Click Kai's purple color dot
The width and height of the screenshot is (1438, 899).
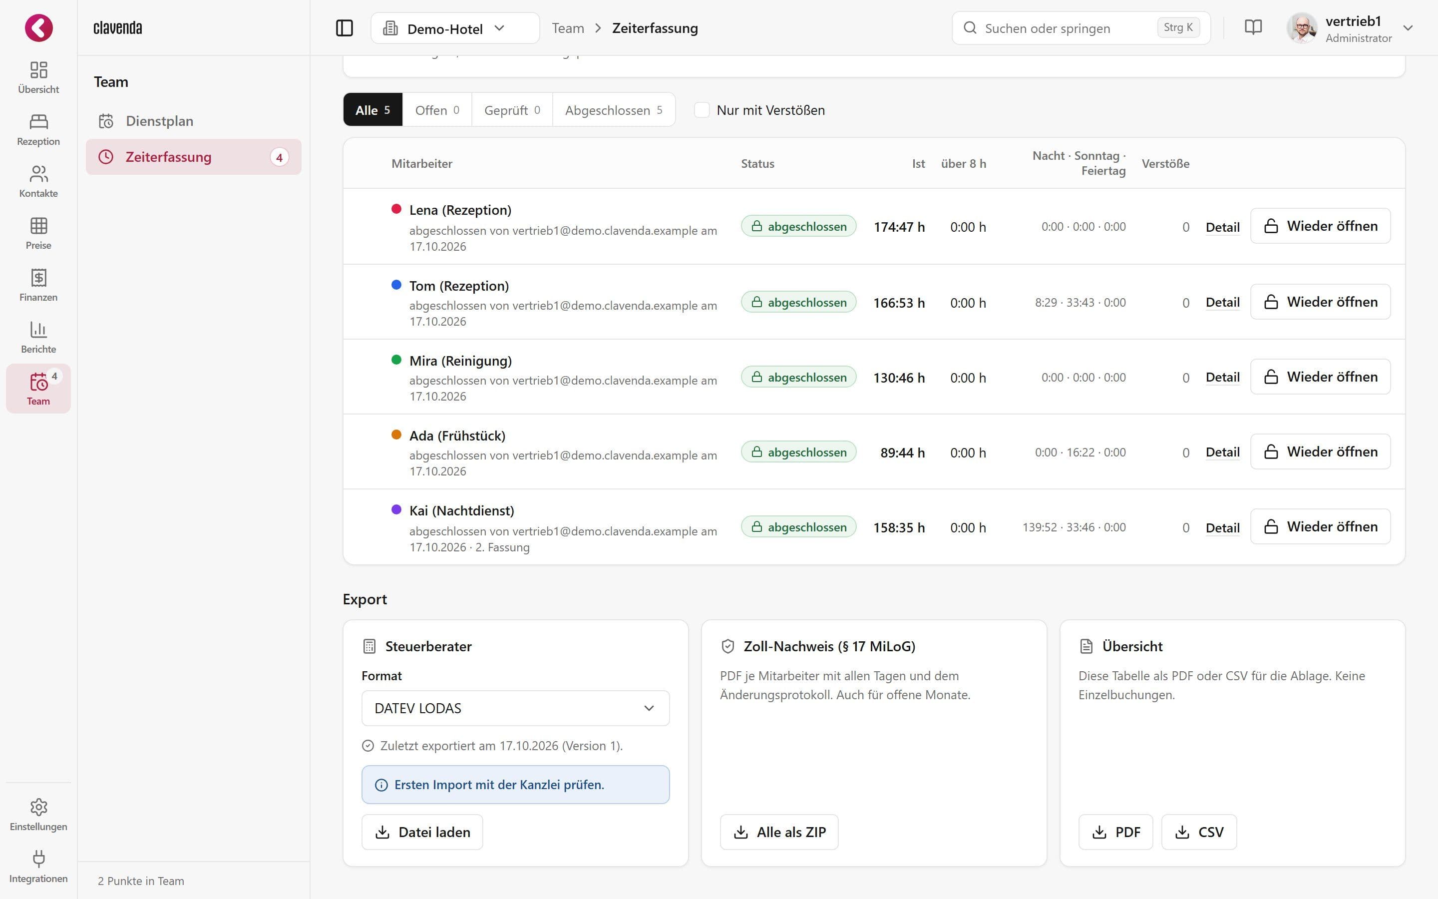coord(396,509)
